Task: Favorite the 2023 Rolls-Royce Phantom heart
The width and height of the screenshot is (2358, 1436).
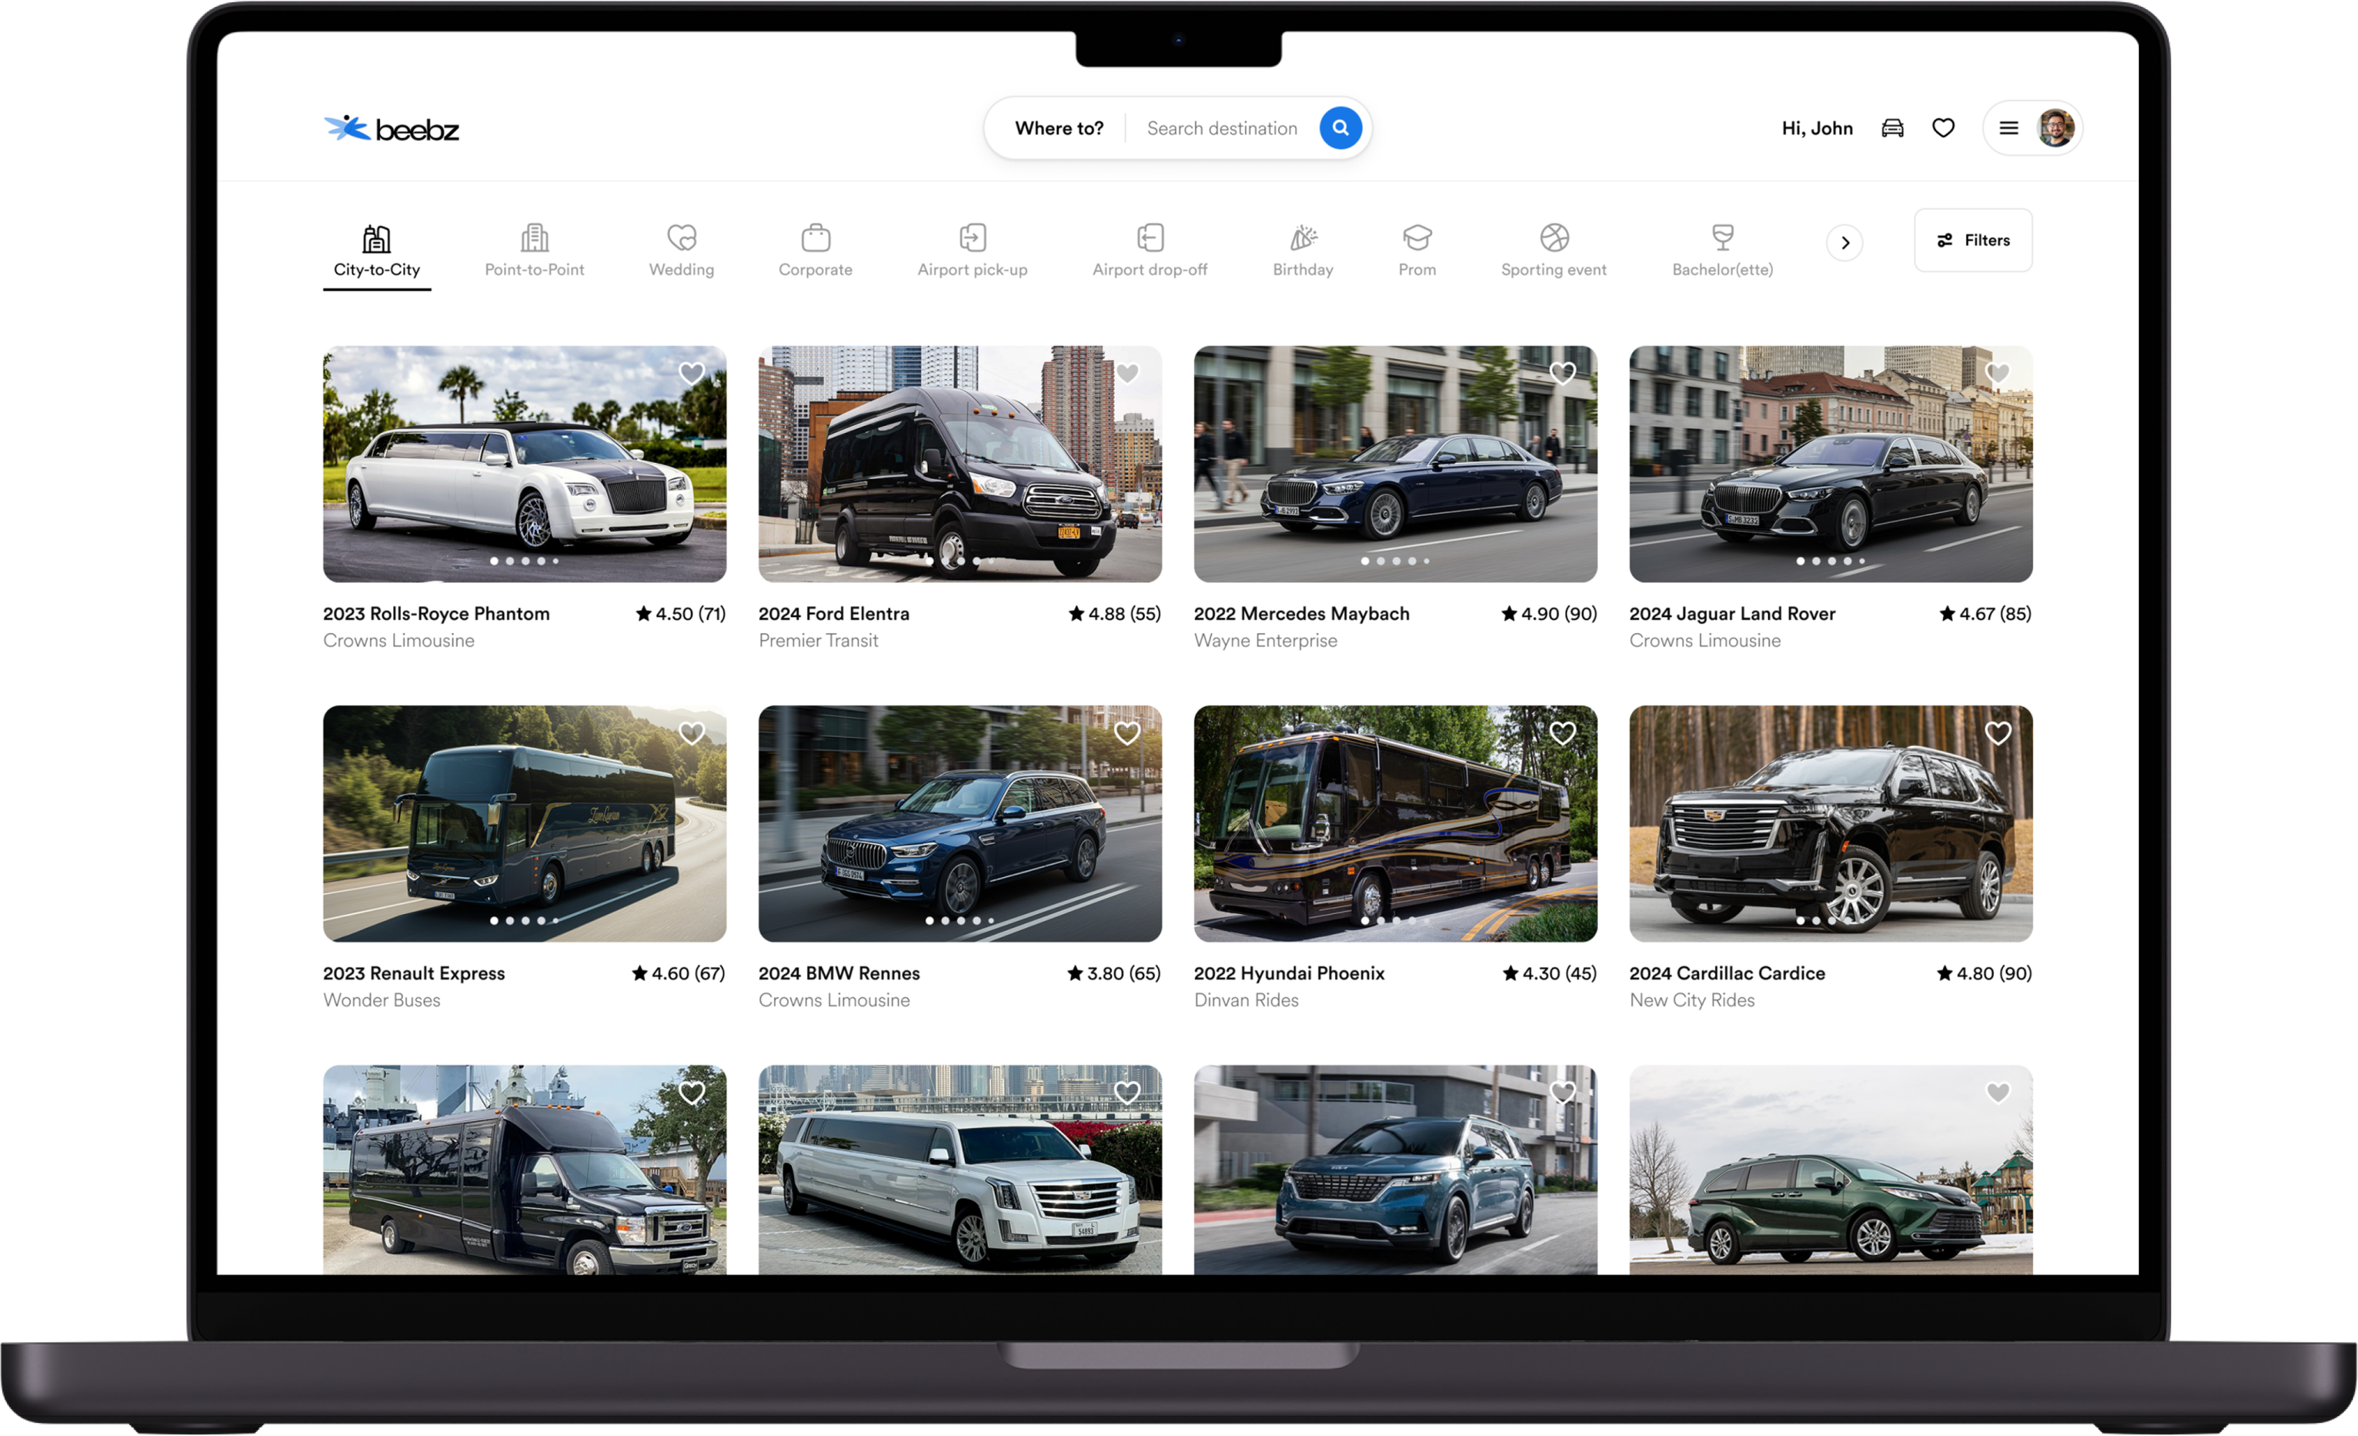Action: click(692, 373)
